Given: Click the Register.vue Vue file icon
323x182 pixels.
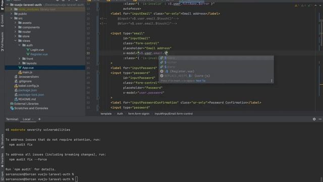Looking at the screenshot, I should point(28,54).
